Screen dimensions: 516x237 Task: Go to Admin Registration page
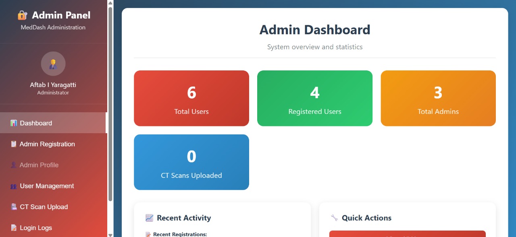point(47,144)
